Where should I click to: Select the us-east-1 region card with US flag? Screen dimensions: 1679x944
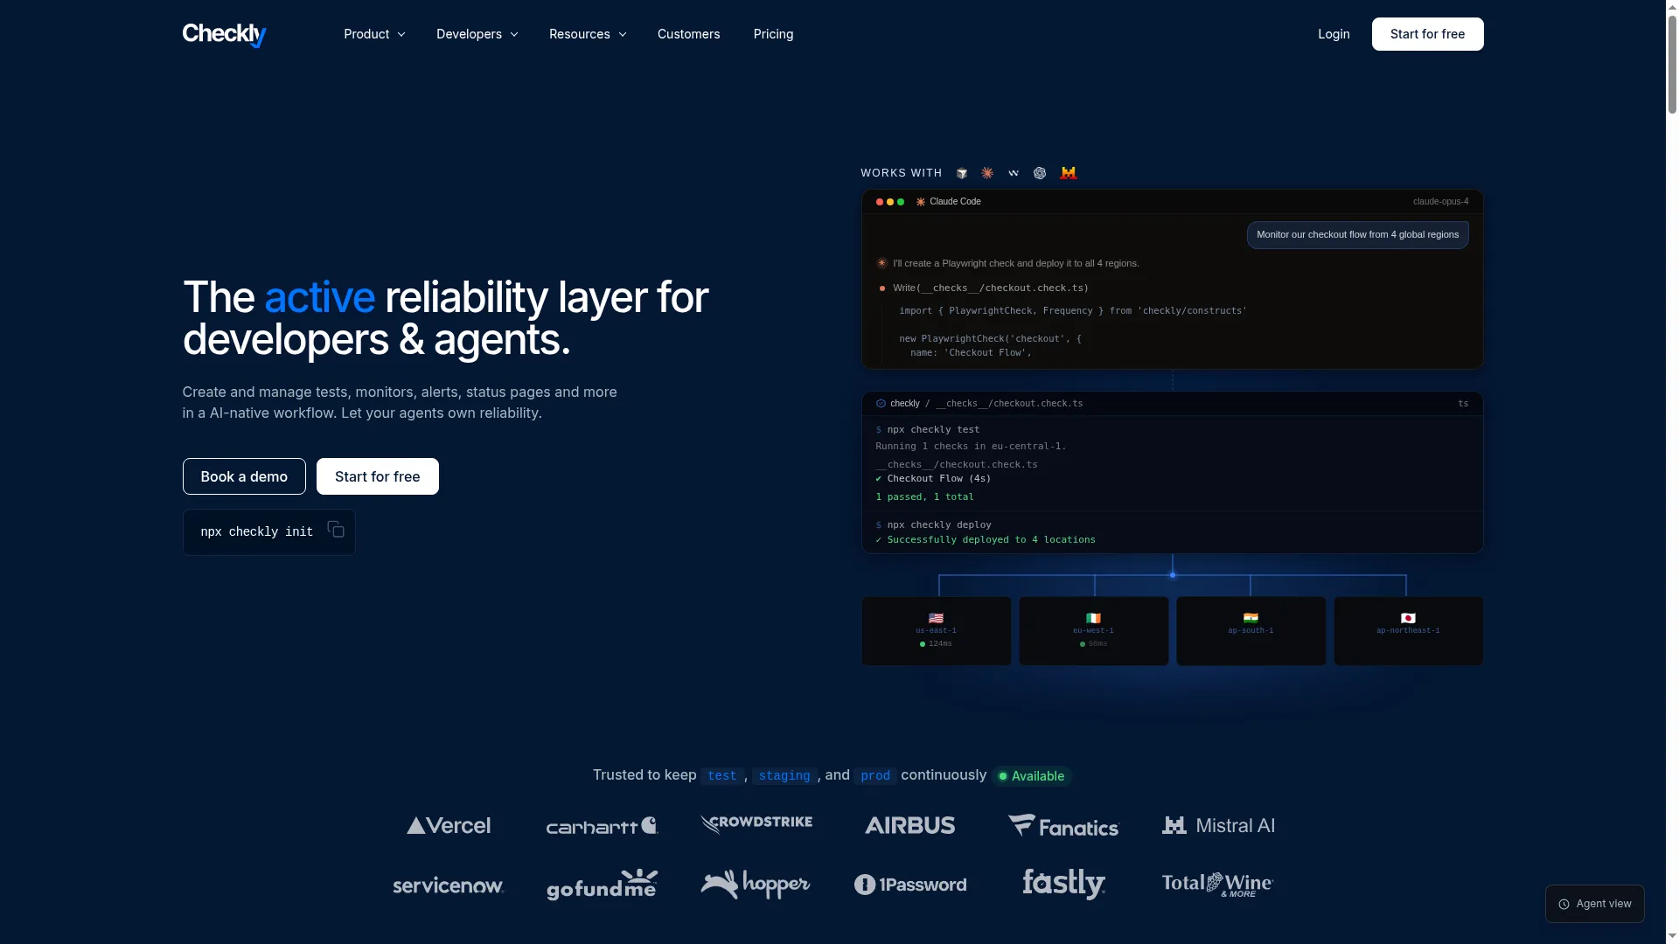point(936,631)
